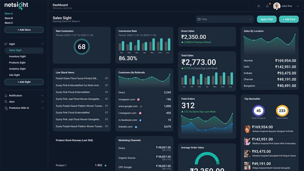Click the calendar icon in Filter field
304x171 pixels.
click(199, 19)
